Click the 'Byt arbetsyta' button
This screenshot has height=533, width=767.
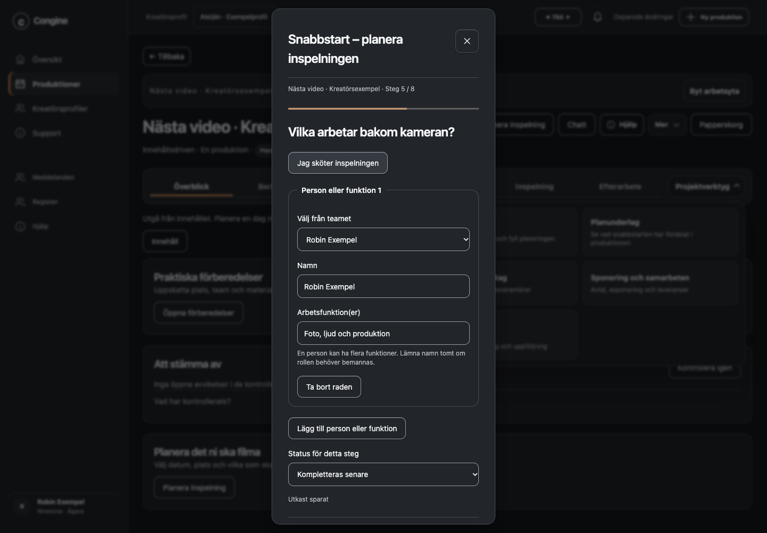click(714, 91)
